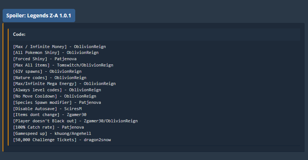
Task: Click the Forced Shiny - Patjenova line
Action: click(45, 59)
